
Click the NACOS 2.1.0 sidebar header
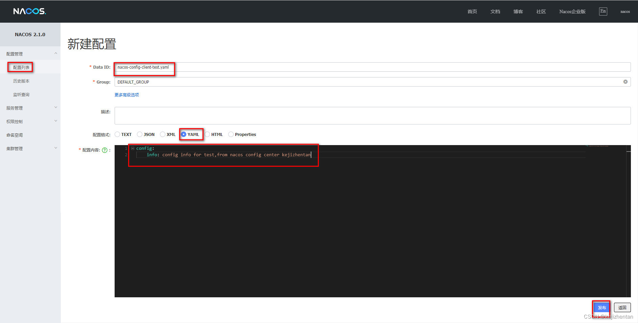coord(30,34)
